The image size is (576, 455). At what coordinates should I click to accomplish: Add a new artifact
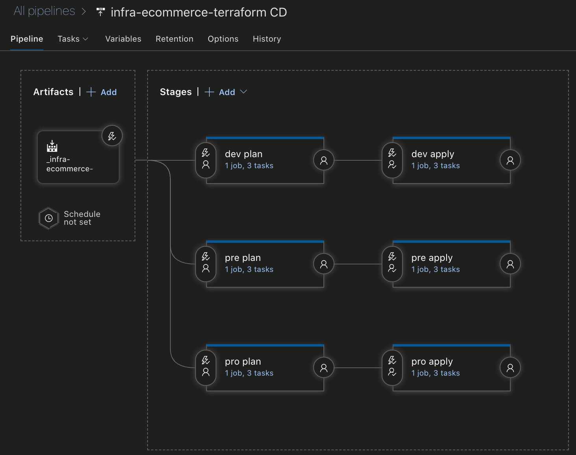click(x=102, y=92)
